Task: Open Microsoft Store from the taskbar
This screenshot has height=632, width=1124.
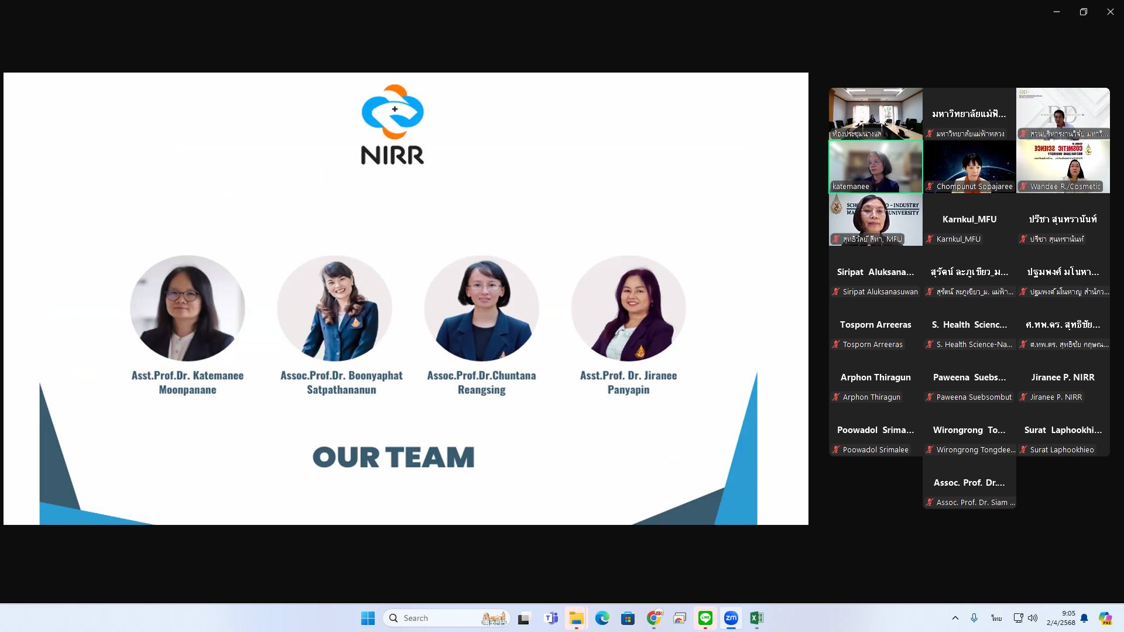Action: pyautogui.click(x=628, y=618)
